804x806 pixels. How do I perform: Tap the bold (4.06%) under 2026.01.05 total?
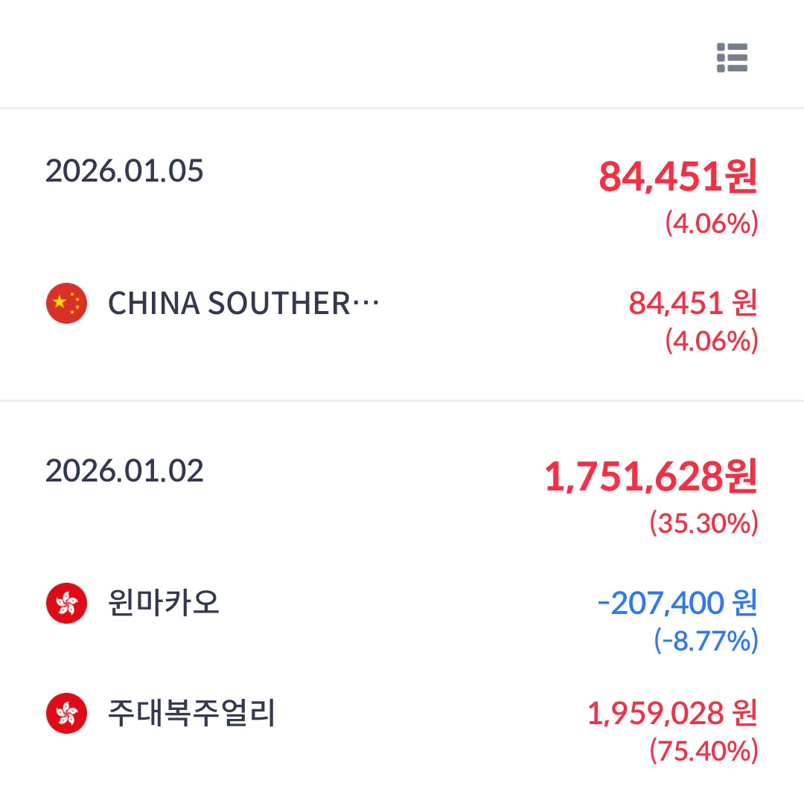coord(712,223)
